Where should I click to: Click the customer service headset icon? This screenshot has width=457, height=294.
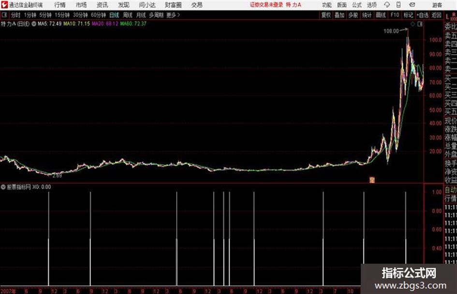click(387, 5)
